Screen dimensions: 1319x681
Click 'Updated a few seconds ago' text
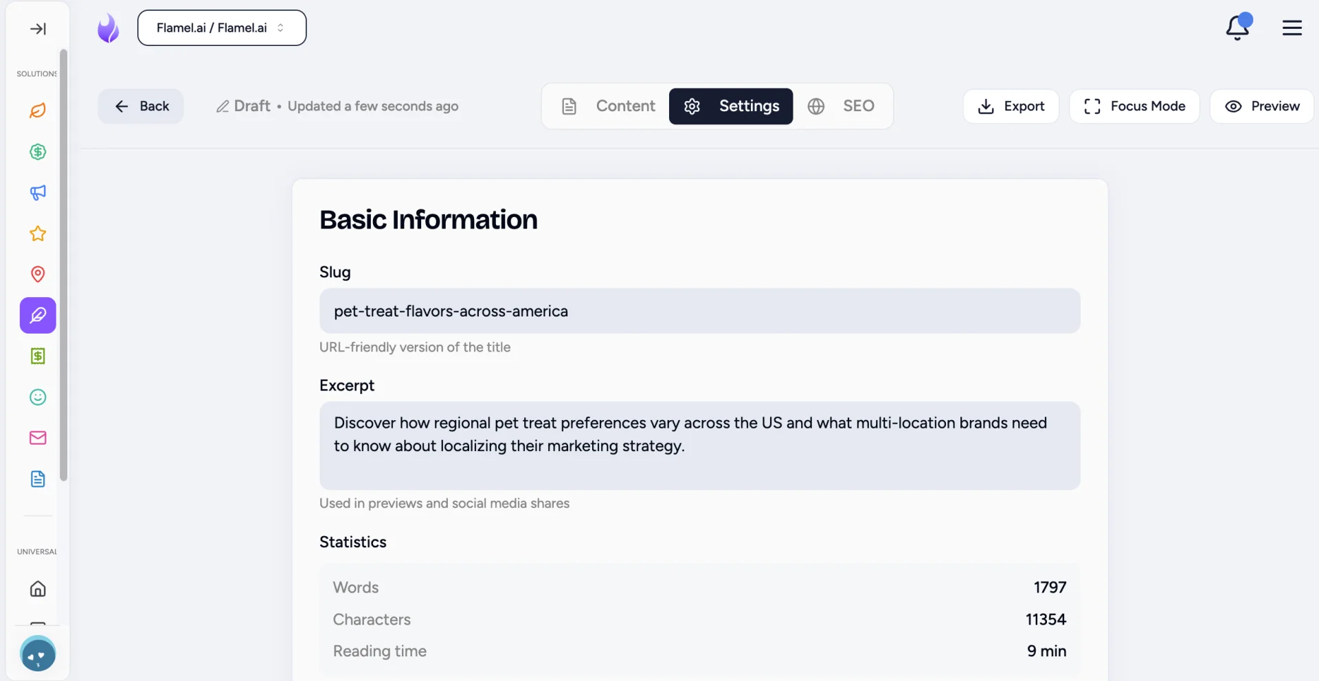(373, 106)
